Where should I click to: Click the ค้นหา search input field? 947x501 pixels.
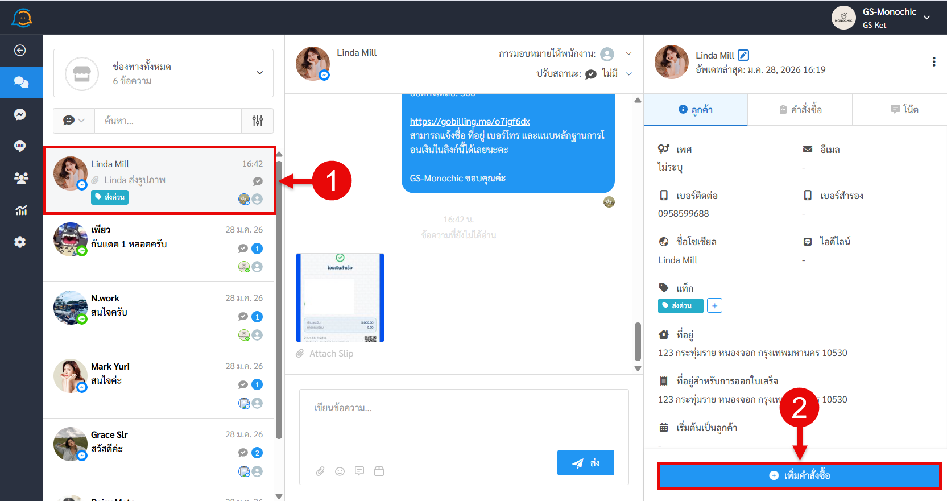coord(168,121)
